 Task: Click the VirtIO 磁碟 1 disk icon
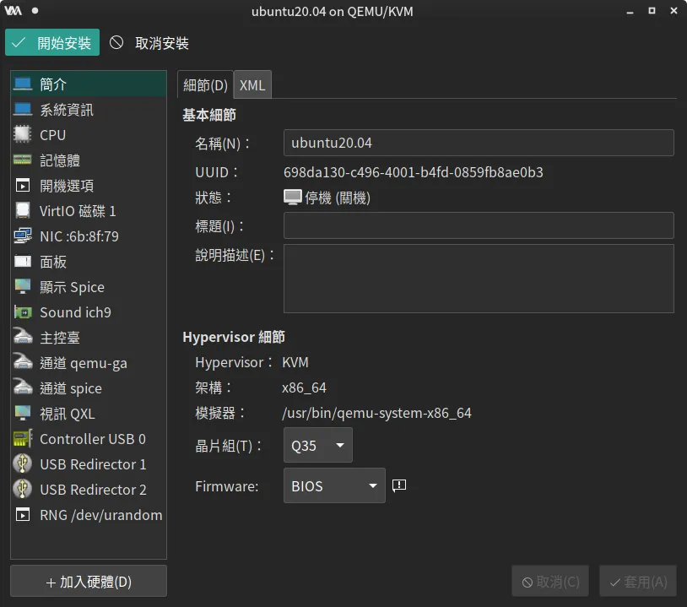click(23, 211)
